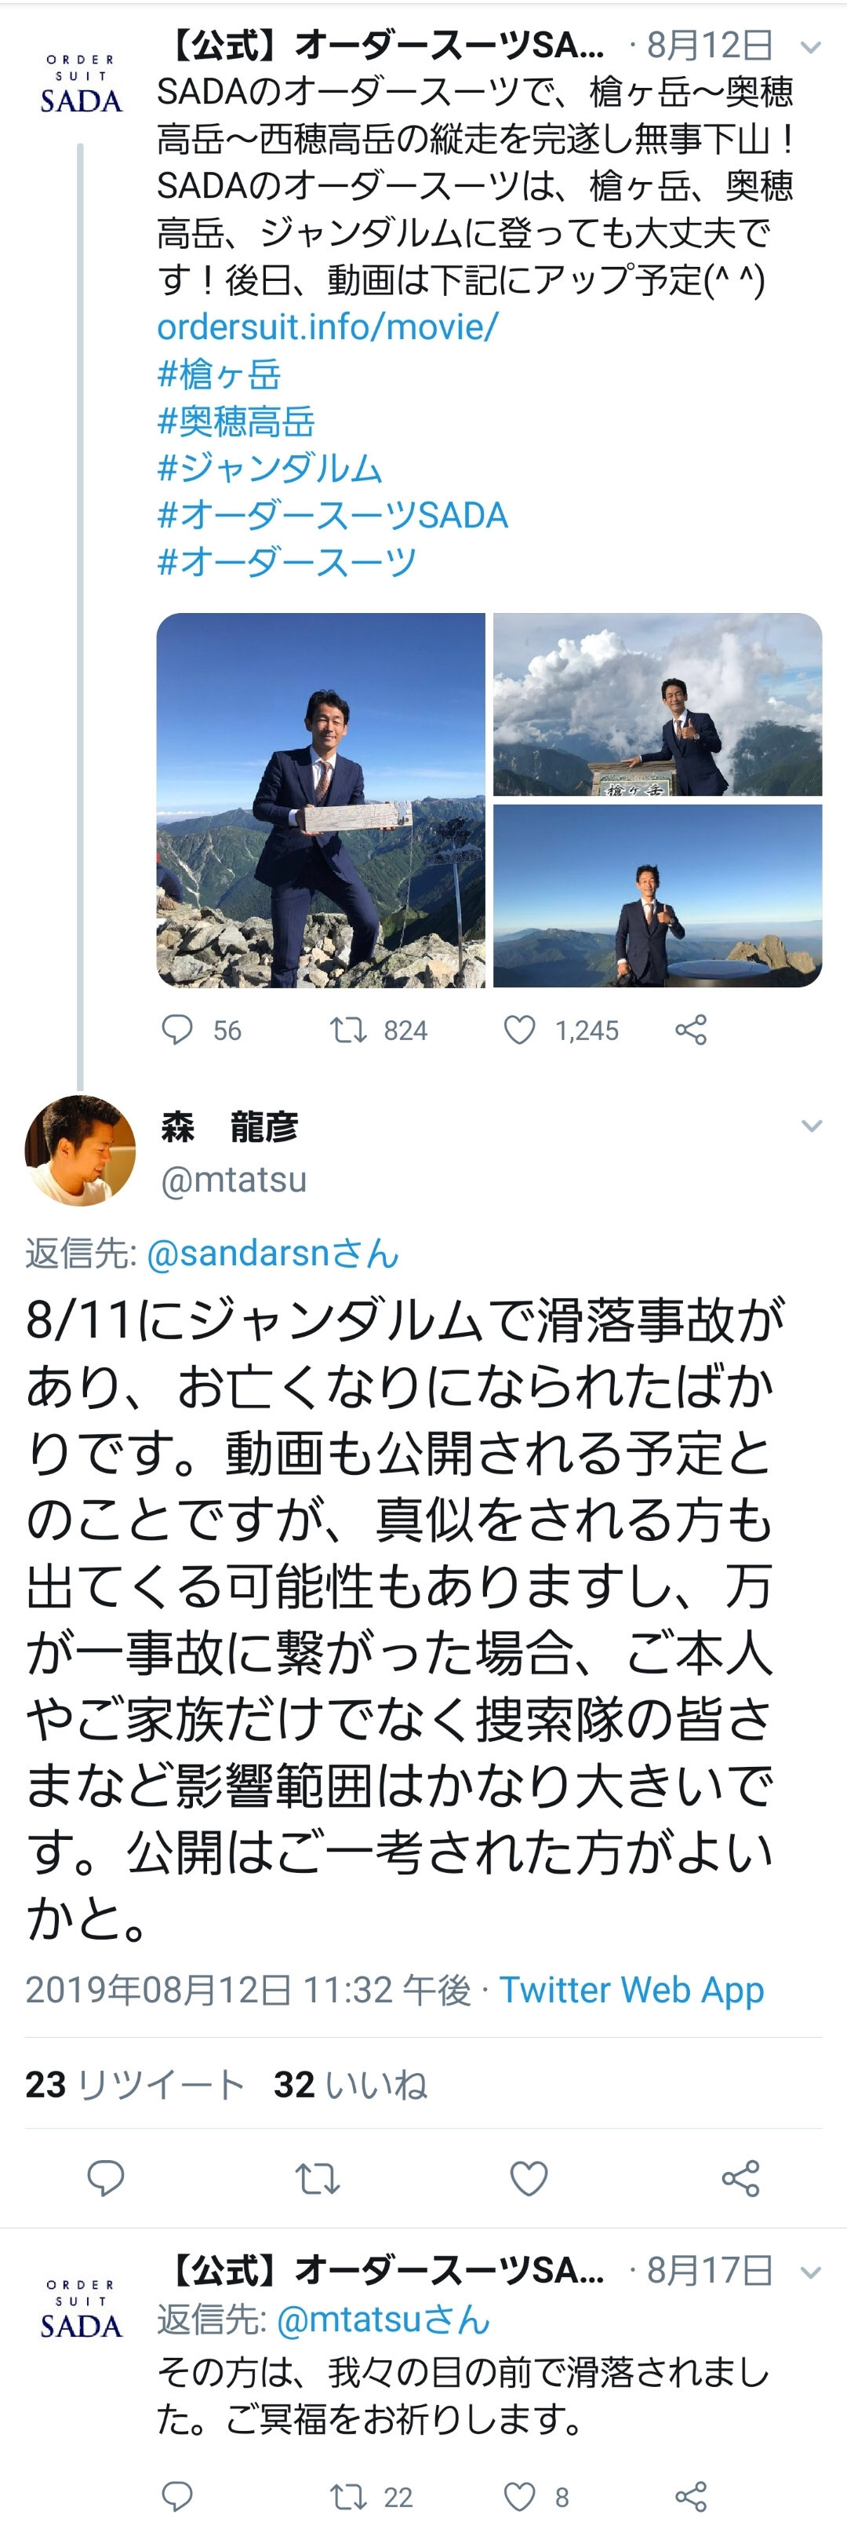View the 23 リツイート list

tap(133, 2084)
